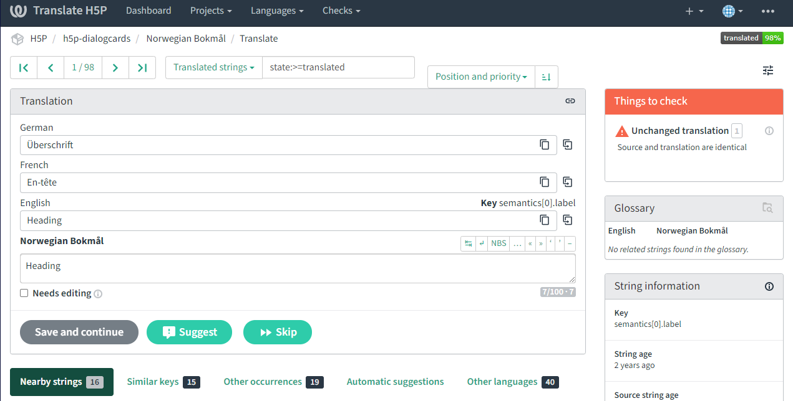Open info for Unchanged translation check
The height and width of the screenshot is (401, 793).
(769, 131)
